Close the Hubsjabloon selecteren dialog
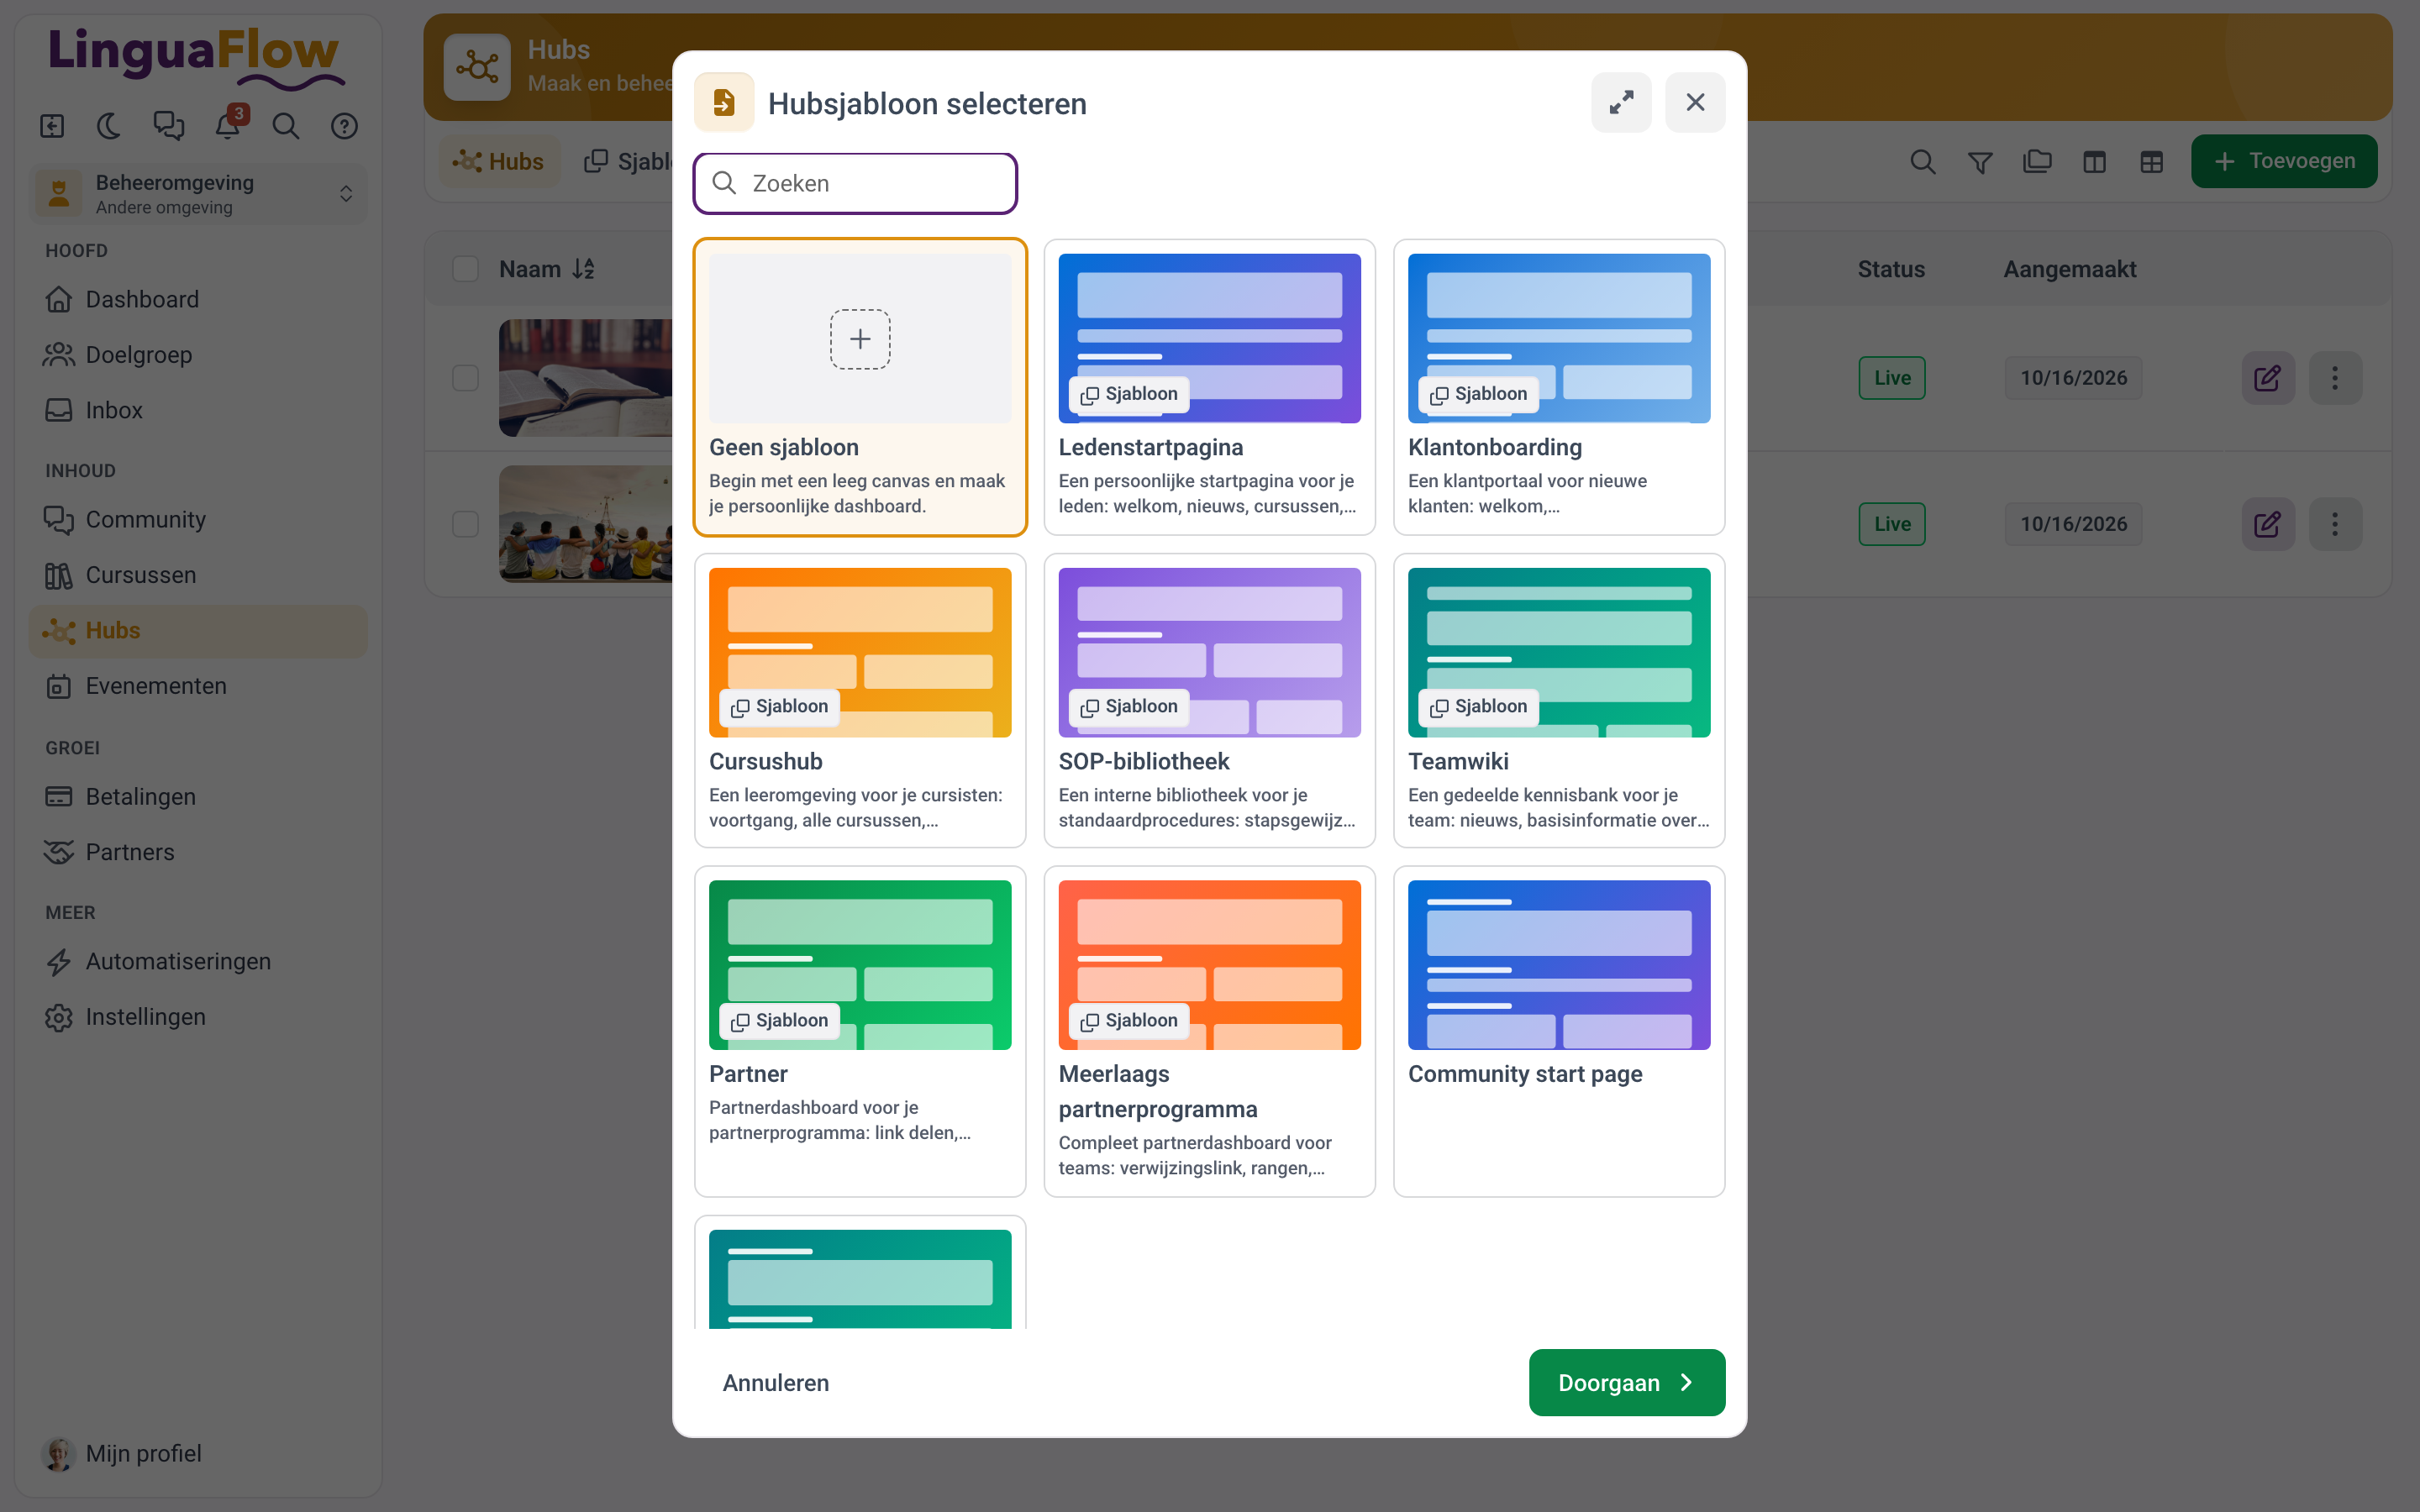The image size is (2420, 1512). [x=1695, y=102]
